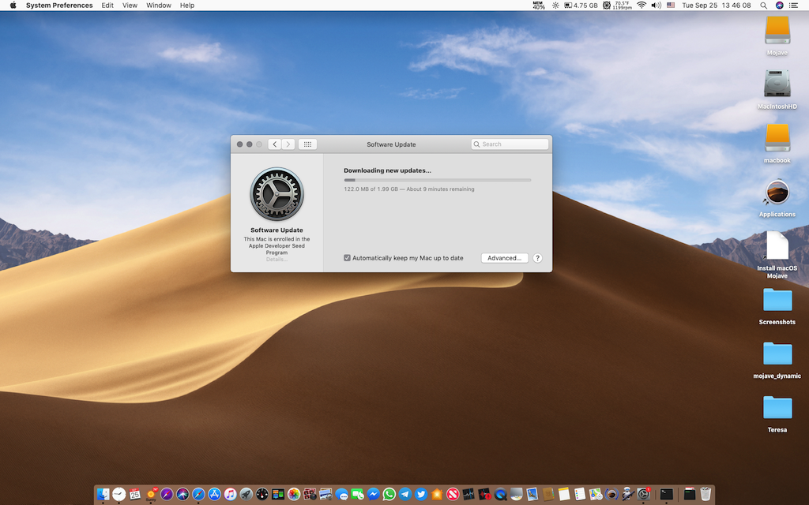The height and width of the screenshot is (505, 809).
Task: Open the View menu
Action: (130, 6)
